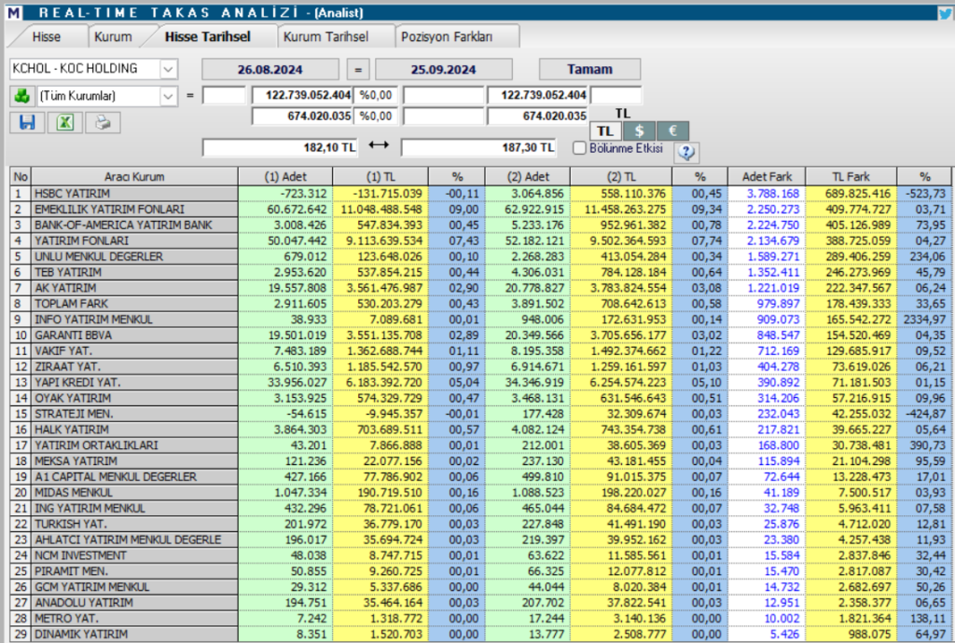955x643 pixels.
Task: Sort by the Aracı Kurum column header
Action: pyautogui.click(x=134, y=177)
